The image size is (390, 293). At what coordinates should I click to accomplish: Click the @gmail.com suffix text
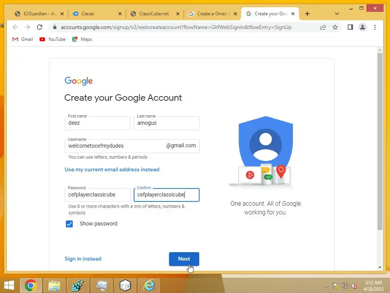[x=181, y=145]
